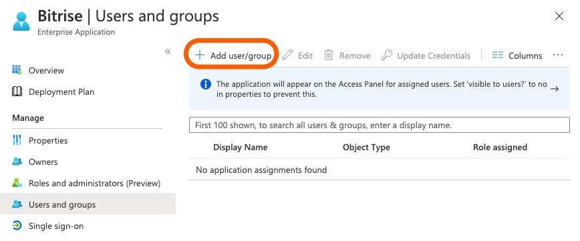The image size is (580, 241).
Task: Click the Add user/group button label
Action: [241, 56]
